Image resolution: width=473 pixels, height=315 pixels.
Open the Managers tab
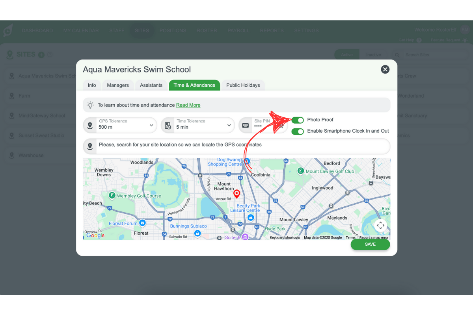117,85
